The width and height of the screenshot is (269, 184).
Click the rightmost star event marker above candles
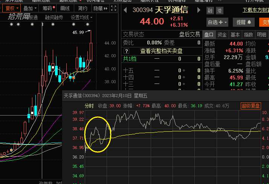coord(87,24)
